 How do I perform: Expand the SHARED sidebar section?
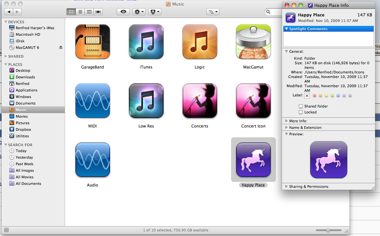coord(6,56)
